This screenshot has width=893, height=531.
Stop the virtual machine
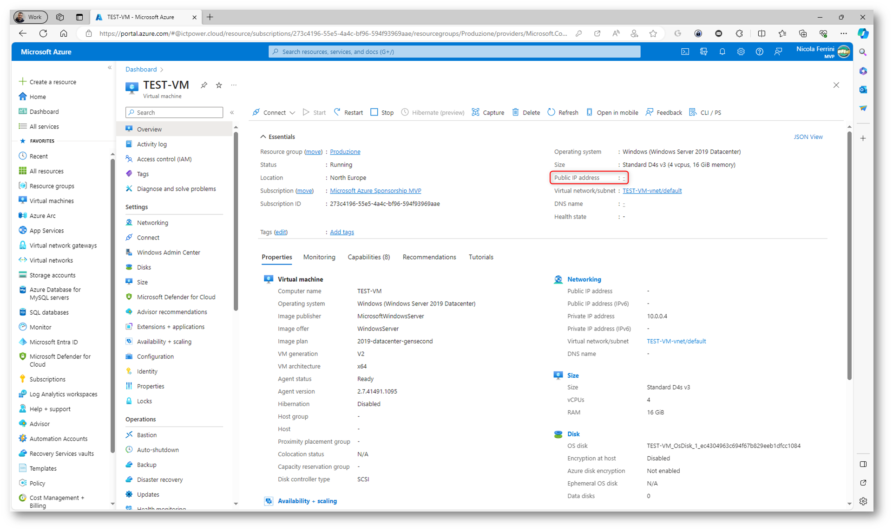tap(382, 112)
